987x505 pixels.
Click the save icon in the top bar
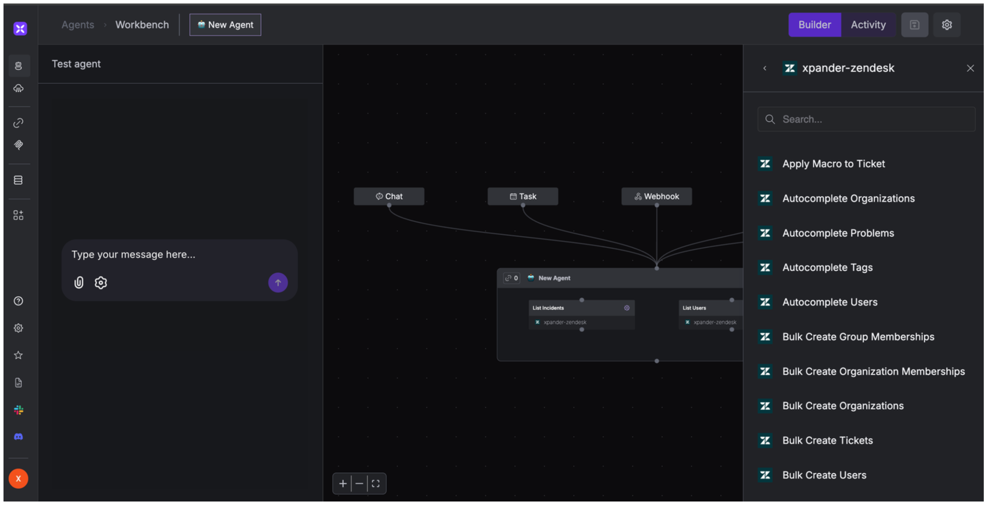pyautogui.click(x=914, y=25)
